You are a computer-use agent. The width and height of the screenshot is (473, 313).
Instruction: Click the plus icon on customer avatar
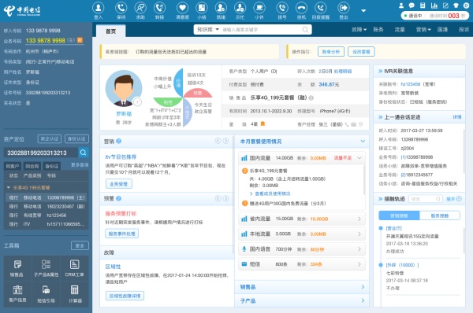tap(137, 102)
